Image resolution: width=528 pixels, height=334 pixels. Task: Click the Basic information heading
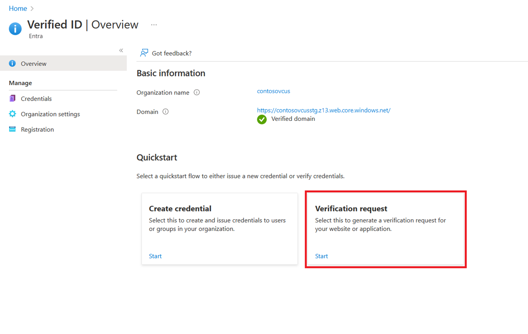click(171, 73)
